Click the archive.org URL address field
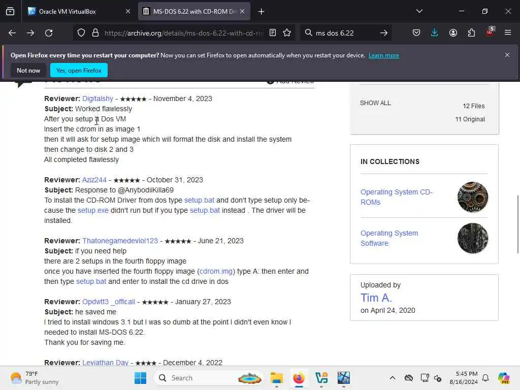 [184, 33]
